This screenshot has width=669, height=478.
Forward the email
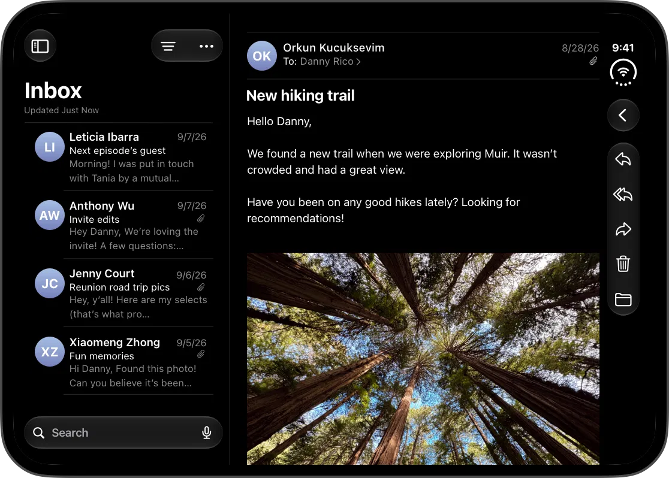tap(623, 229)
